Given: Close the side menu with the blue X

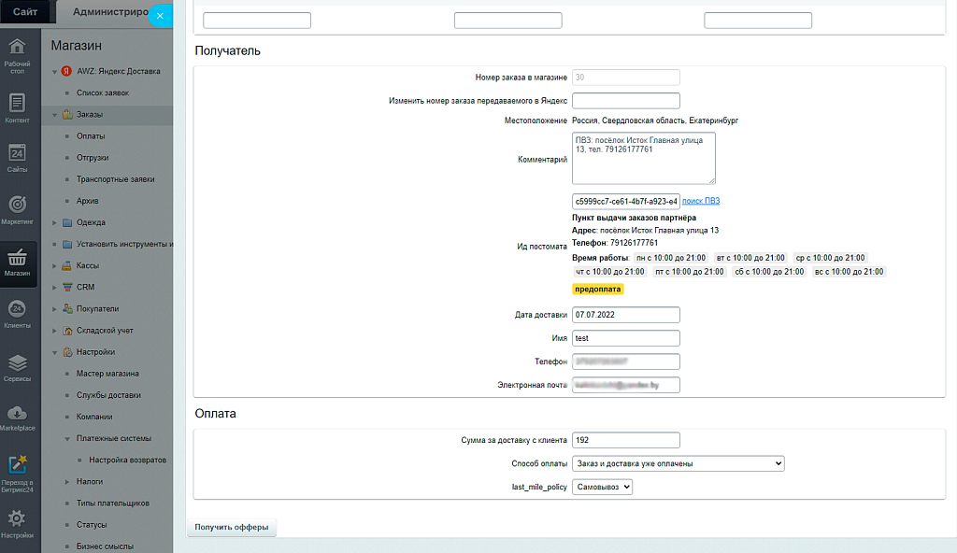Looking at the screenshot, I should click(160, 16).
